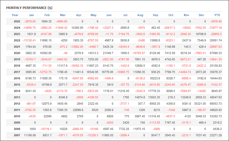This screenshot has height=141, width=229.
Task: Click the 2009 October value 7167.45
Action: point(170,123)
